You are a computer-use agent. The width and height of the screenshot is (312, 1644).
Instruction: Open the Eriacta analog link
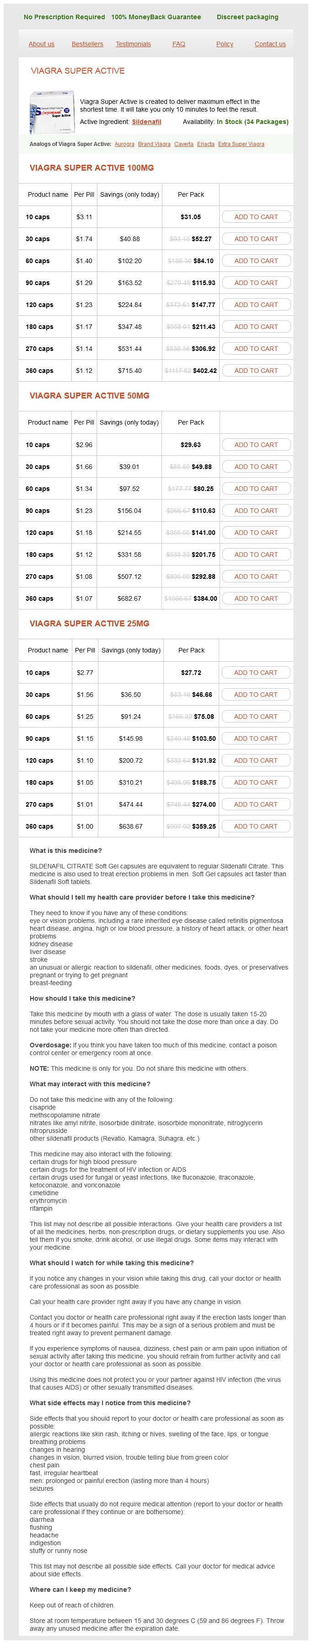coord(205,144)
